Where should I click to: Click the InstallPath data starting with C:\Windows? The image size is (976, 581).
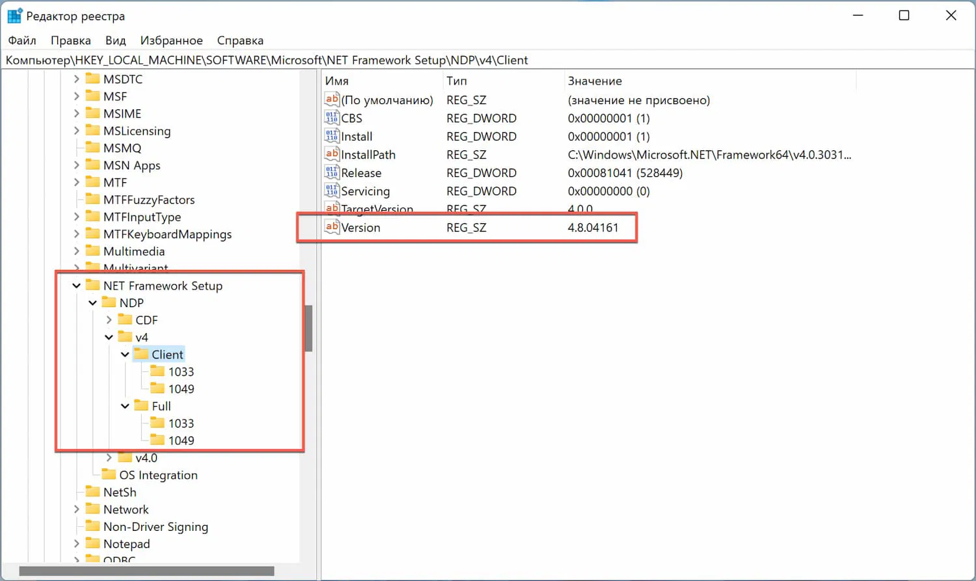(x=709, y=155)
